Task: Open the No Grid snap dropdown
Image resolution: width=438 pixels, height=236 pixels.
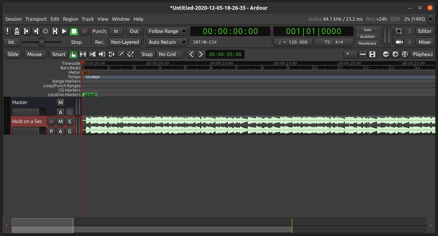Action: pos(169,54)
